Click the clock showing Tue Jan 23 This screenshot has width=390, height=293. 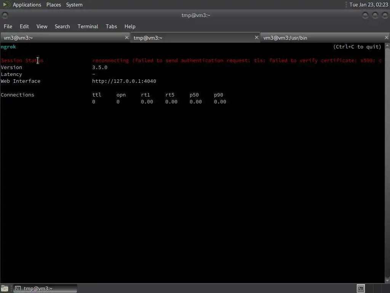(x=369, y=5)
